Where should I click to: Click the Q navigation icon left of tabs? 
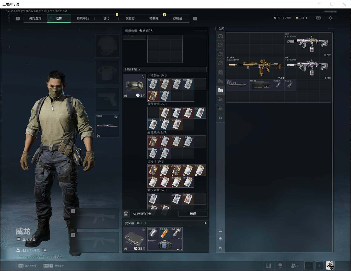pyautogui.click(x=18, y=19)
